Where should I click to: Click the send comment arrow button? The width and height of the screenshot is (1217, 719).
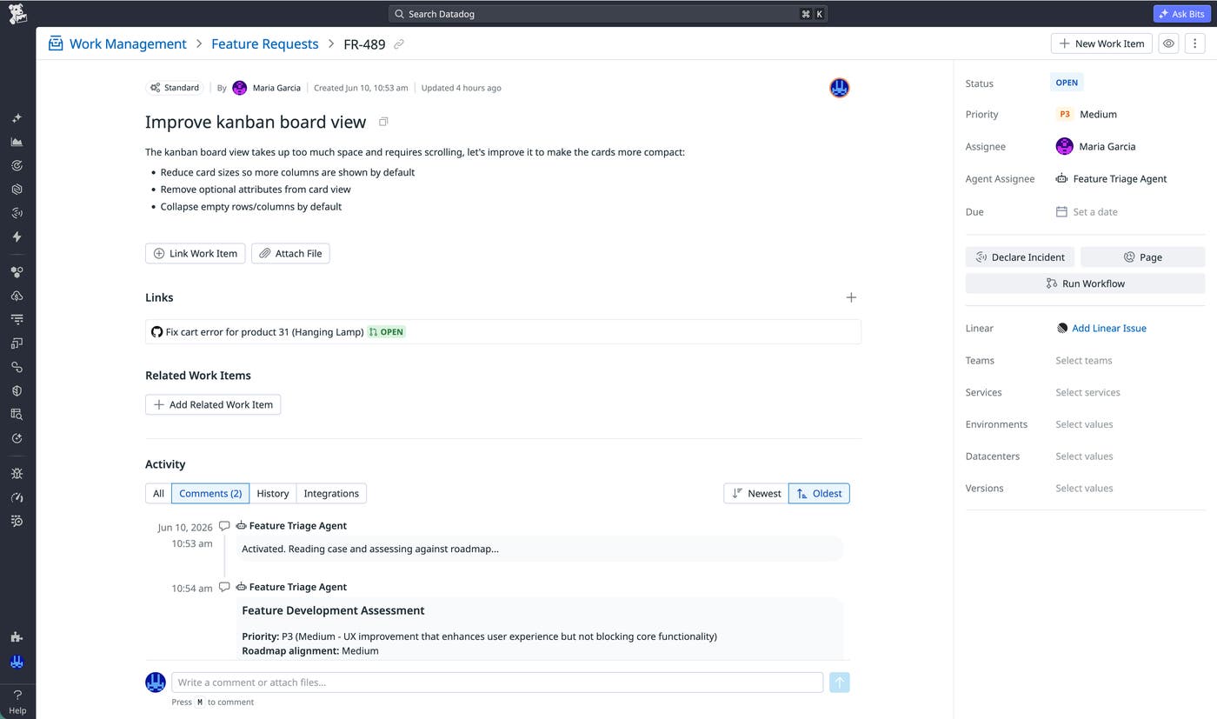coord(840,682)
